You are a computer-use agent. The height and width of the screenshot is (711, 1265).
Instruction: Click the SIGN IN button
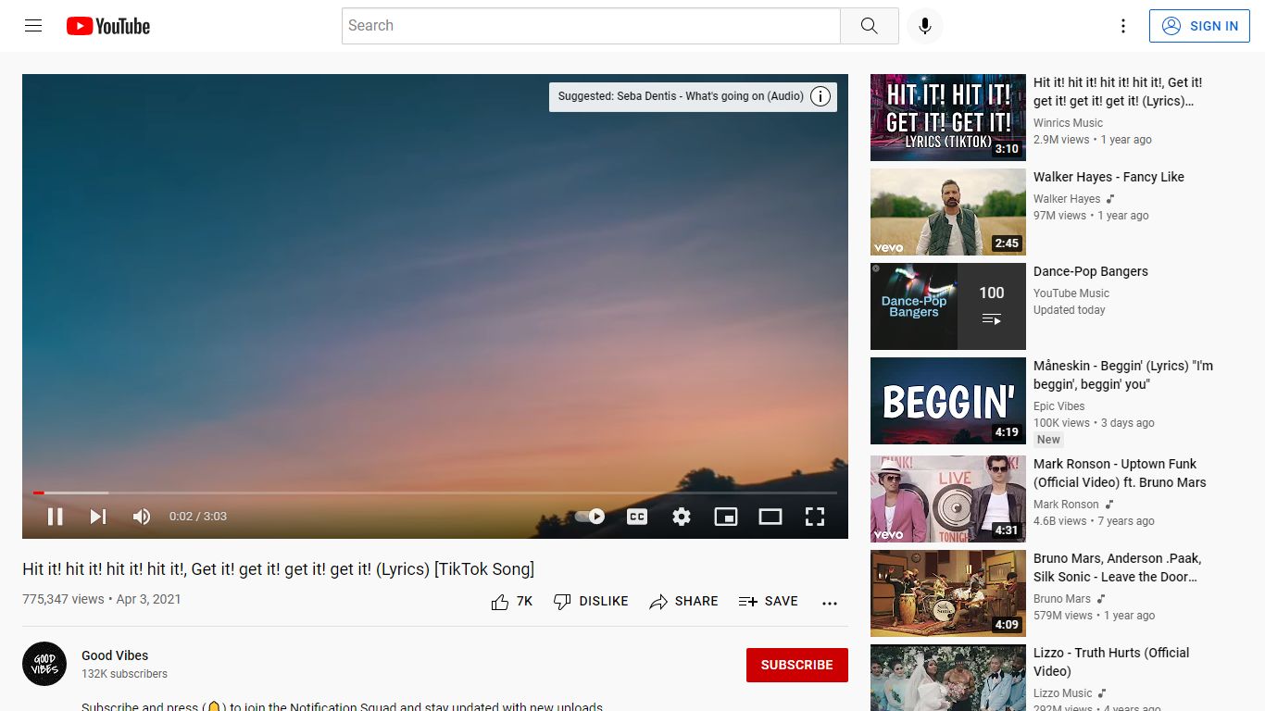(x=1199, y=26)
